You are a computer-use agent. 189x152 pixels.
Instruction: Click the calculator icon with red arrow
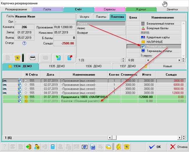[70, 57]
